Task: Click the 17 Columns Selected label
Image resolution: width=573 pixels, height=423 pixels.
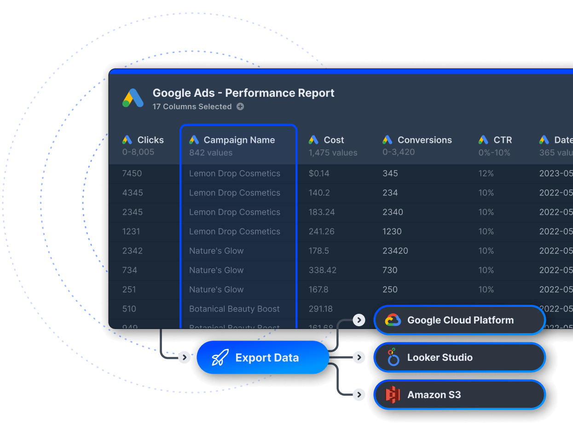Action: coord(192,106)
